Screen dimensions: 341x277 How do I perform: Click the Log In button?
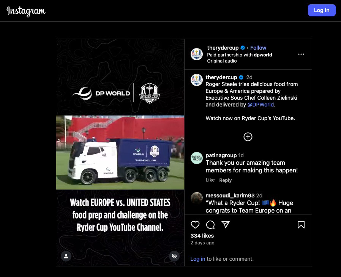click(x=321, y=10)
